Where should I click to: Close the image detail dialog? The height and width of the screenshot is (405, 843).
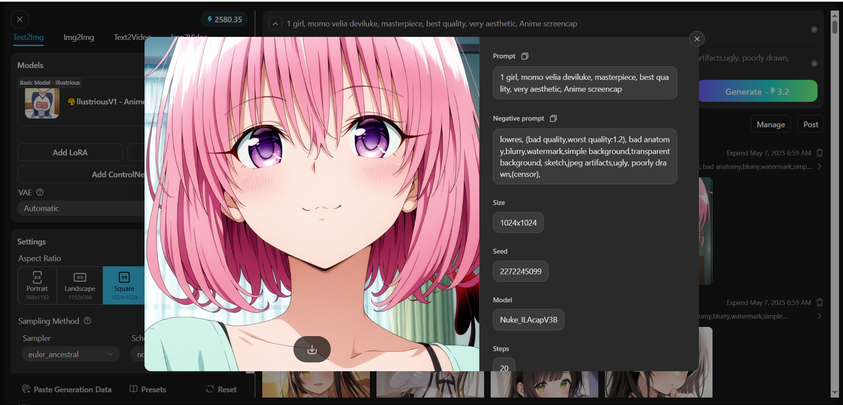tap(697, 39)
